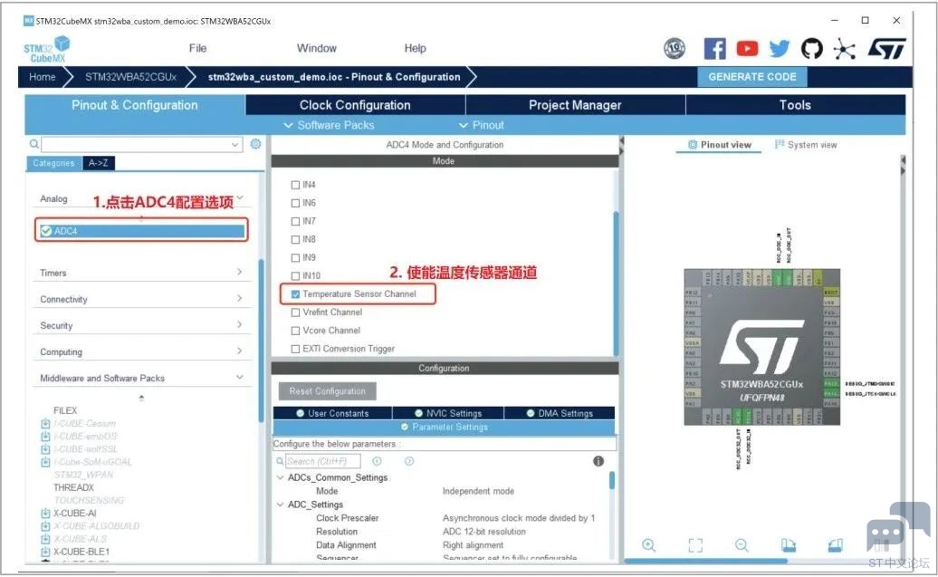Switch to System view
Image resolution: width=938 pixels, height=577 pixels.
[806, 145]
